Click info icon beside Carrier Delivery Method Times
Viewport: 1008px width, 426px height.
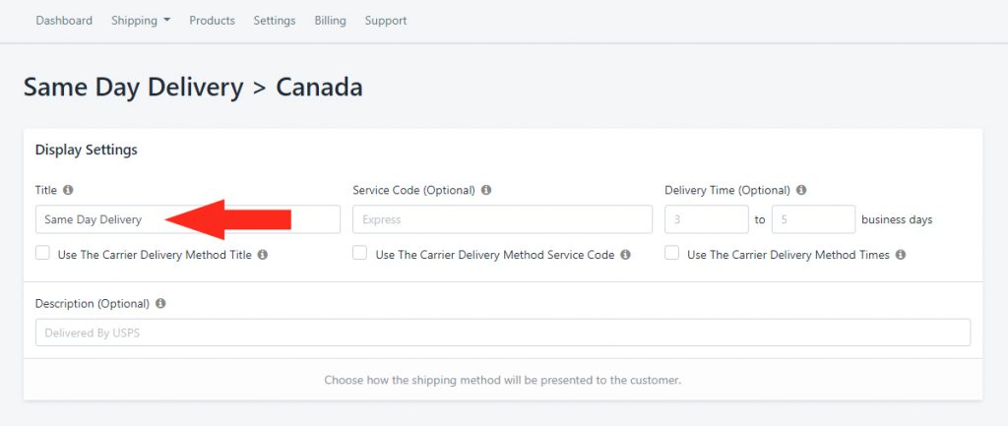(x=901, y=255)
